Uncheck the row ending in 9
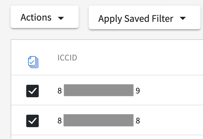 click(32, 91)
